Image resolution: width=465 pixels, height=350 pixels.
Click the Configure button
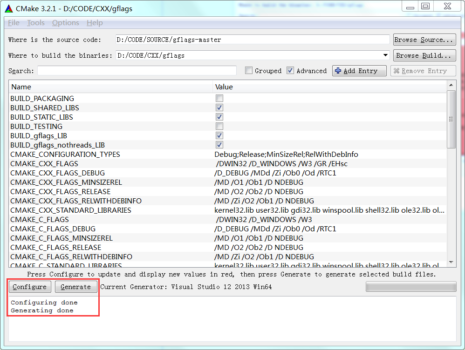tap(30, 287)
